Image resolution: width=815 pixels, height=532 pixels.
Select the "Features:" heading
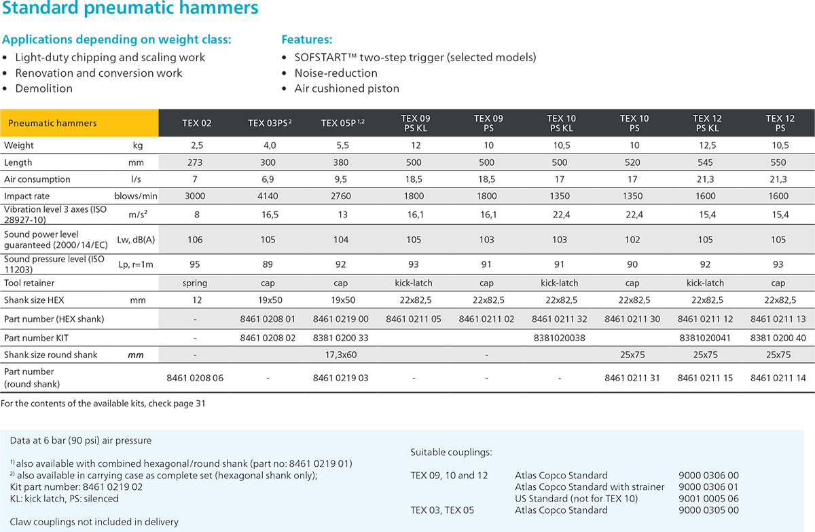click(x=307, y=39)
